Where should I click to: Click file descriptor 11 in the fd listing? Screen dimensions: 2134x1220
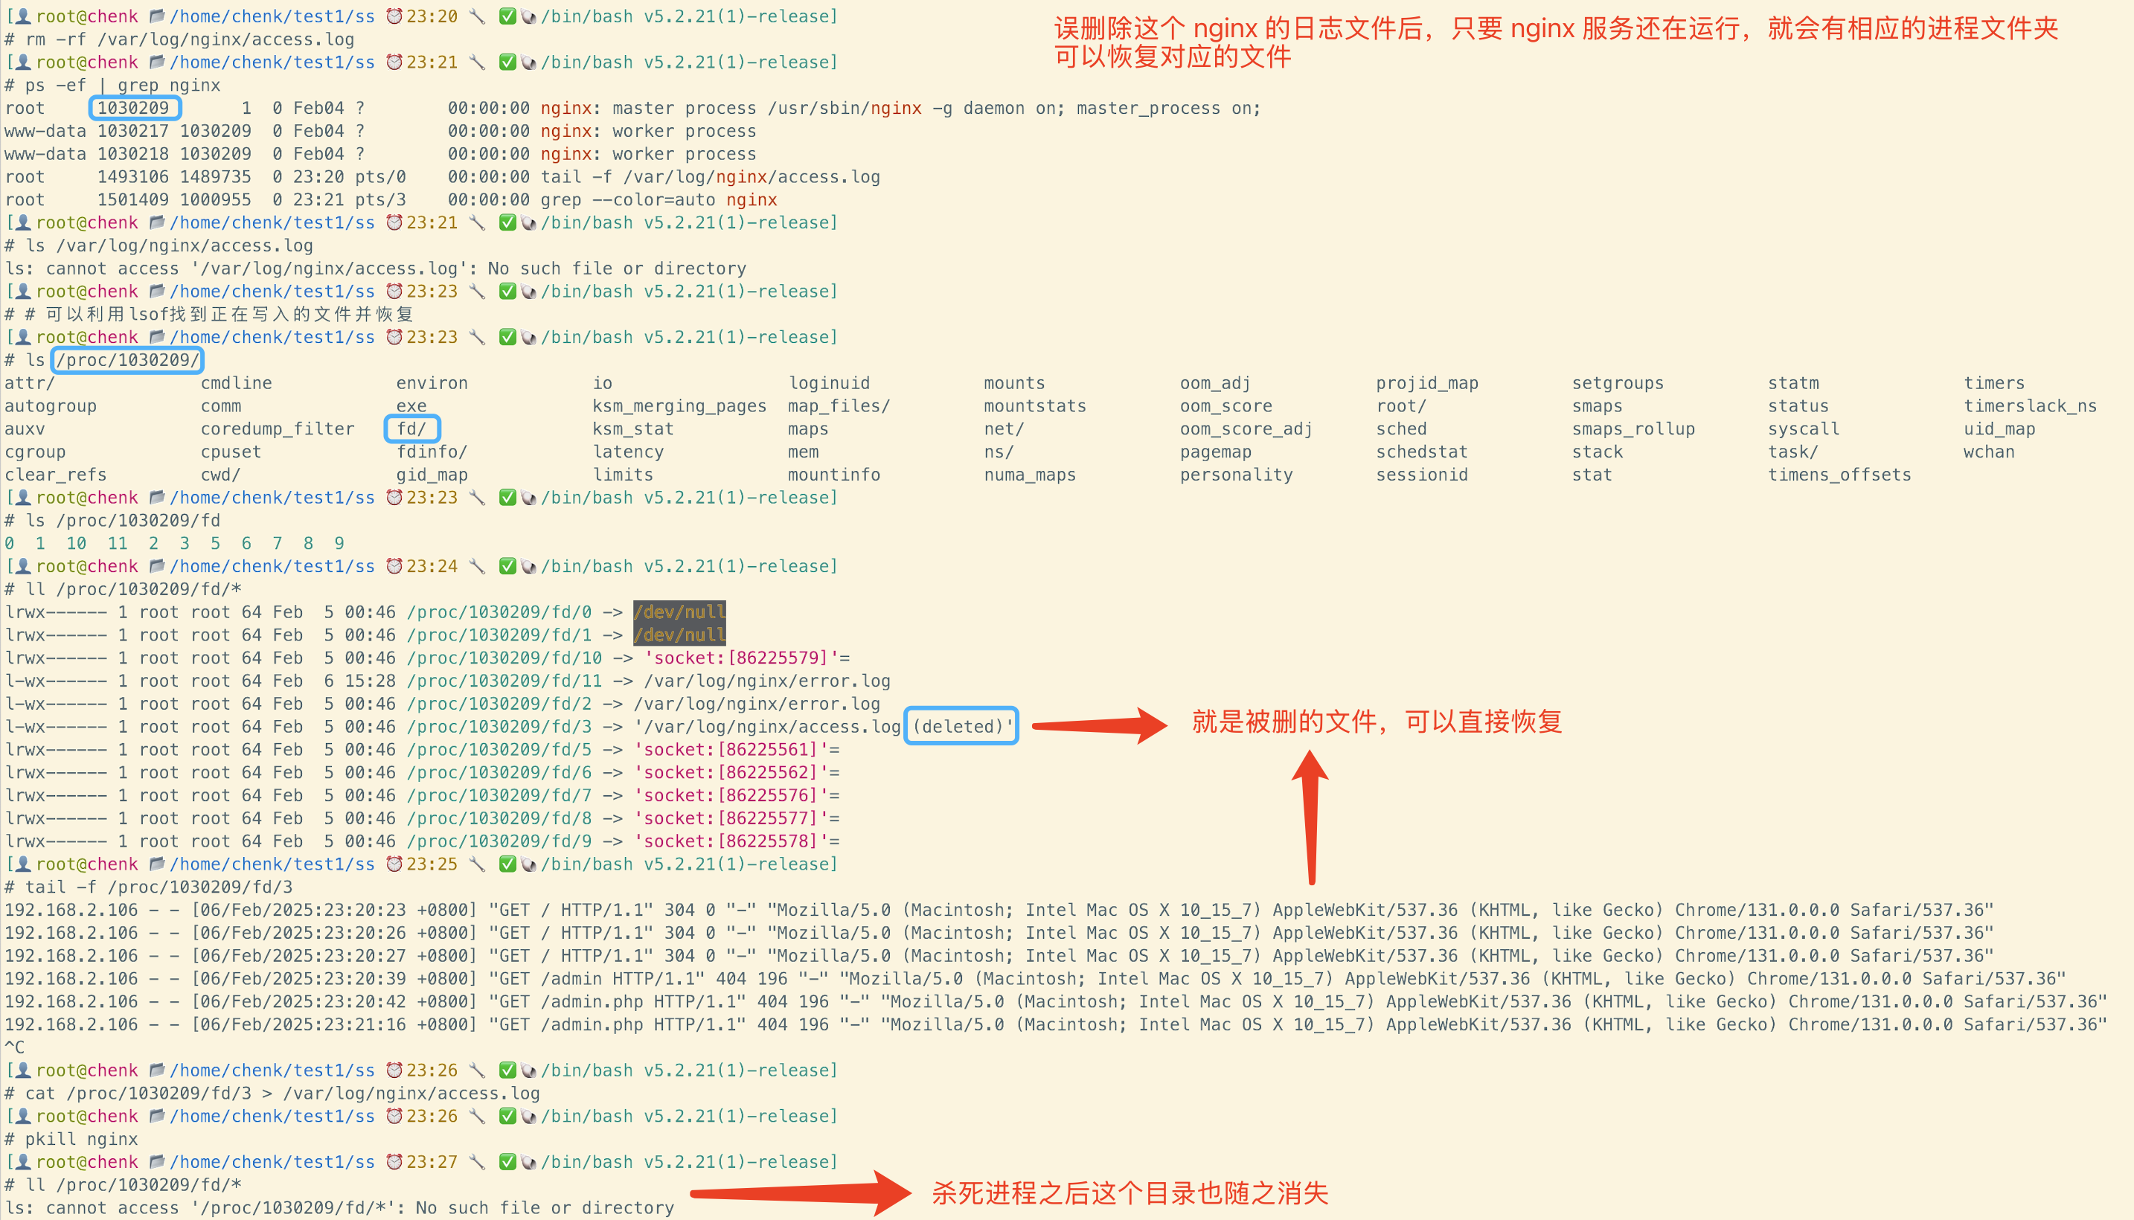[x=118, y=543]
